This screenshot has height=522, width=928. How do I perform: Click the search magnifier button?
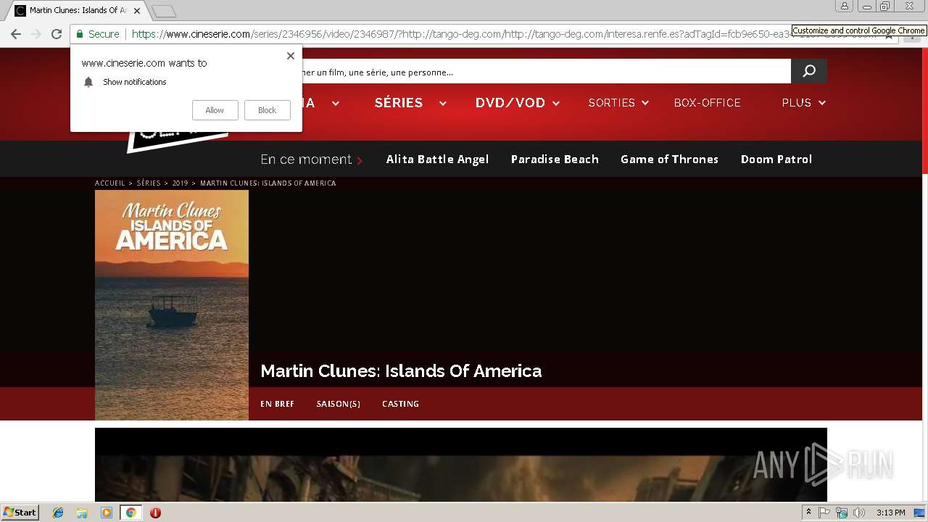point(809,71)
